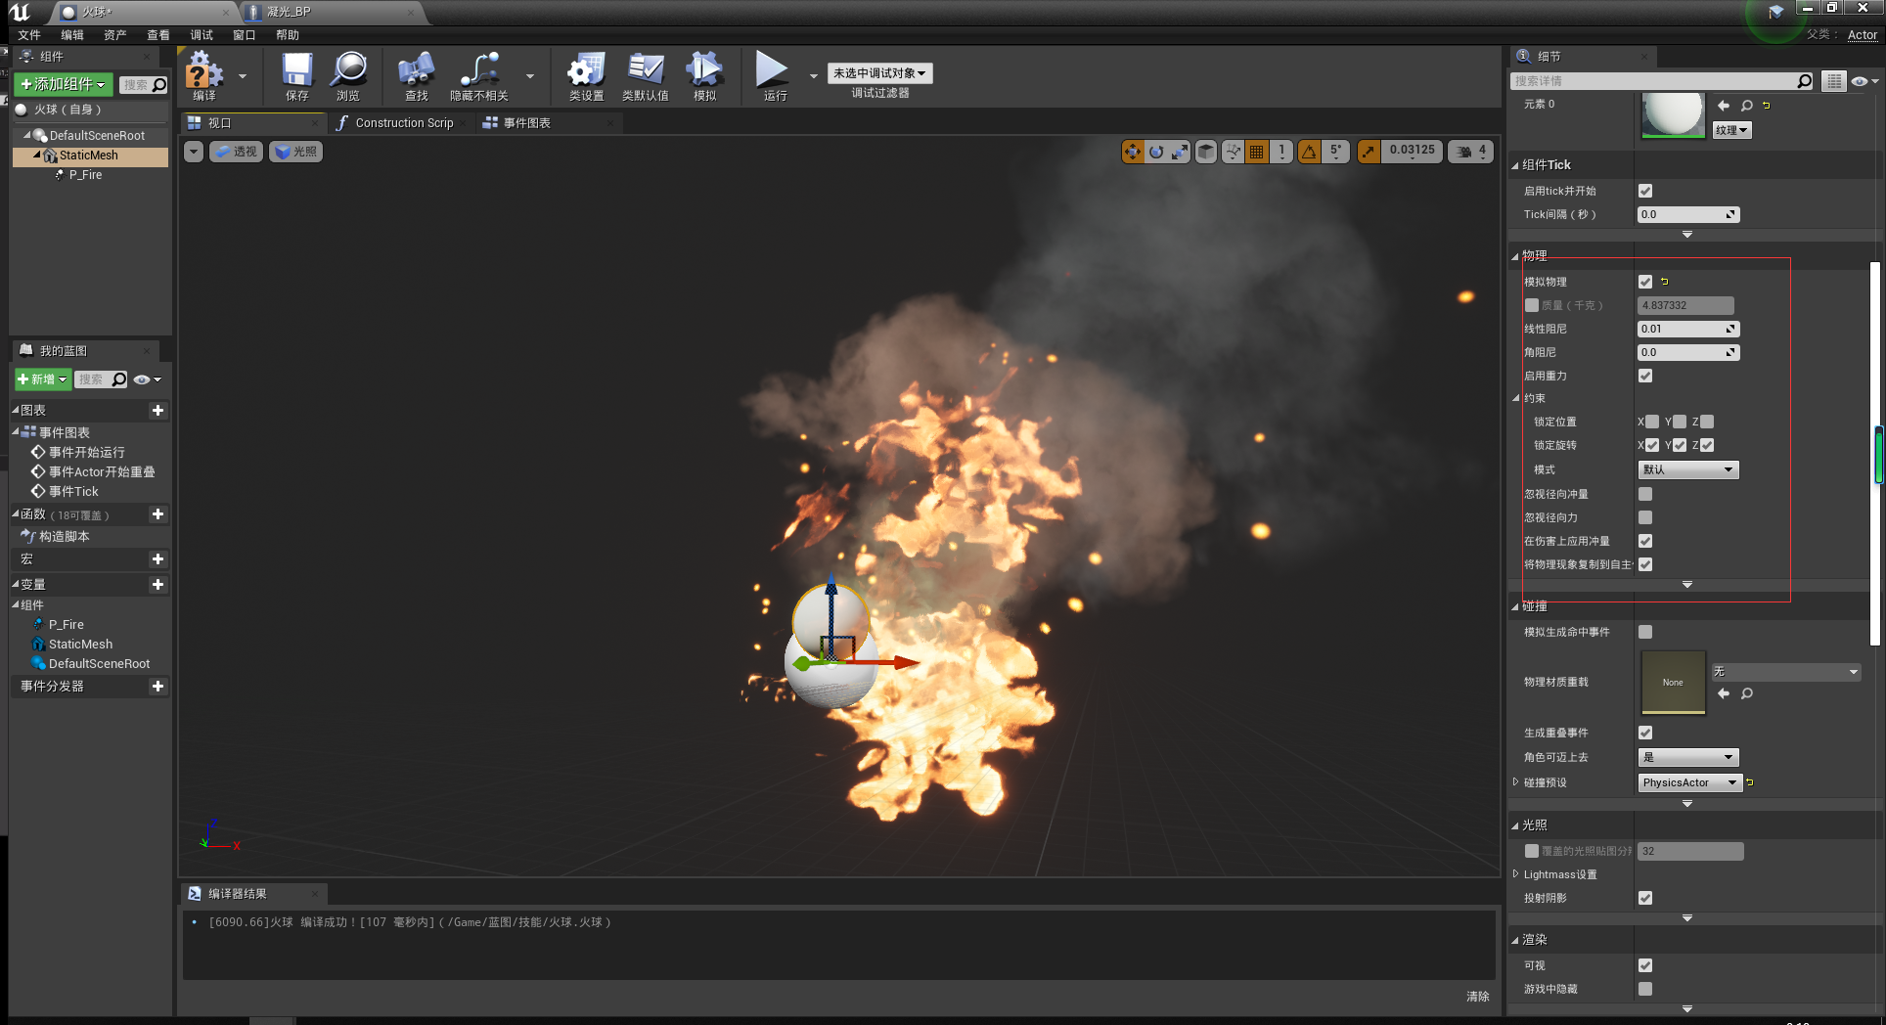Toggle 投射阴影 checkbox
The height and width of the screenshot is (1025, 1886).
click(x=1645, y=898)
